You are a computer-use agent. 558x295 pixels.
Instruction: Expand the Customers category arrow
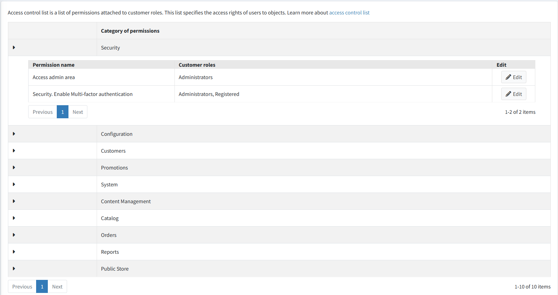[14, 151]
